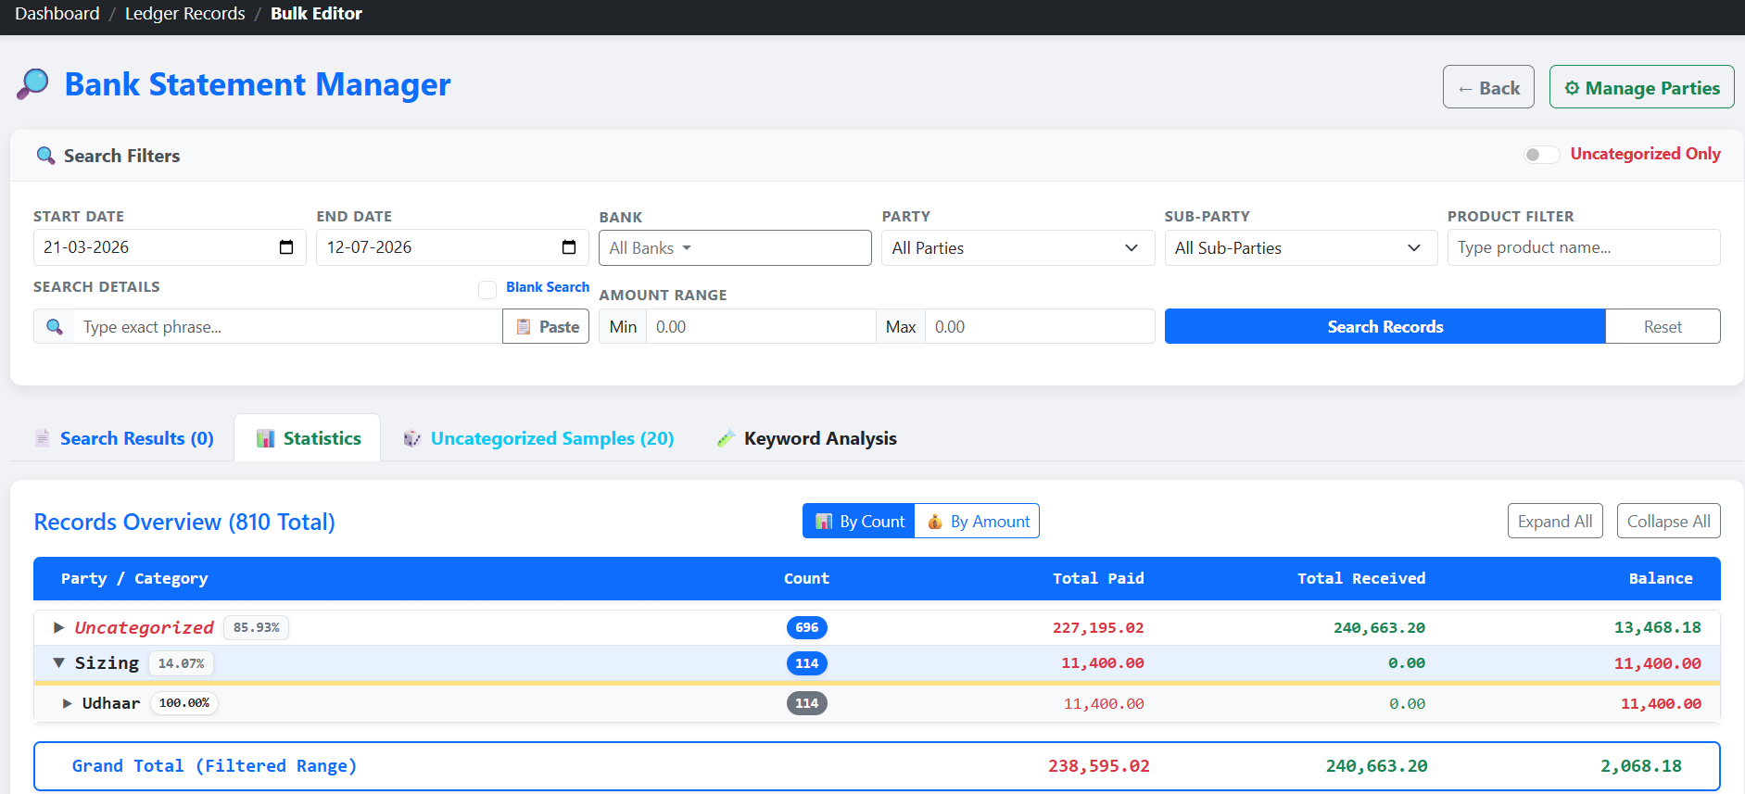Expand the Uncategorized row triangle

(58, 627)
